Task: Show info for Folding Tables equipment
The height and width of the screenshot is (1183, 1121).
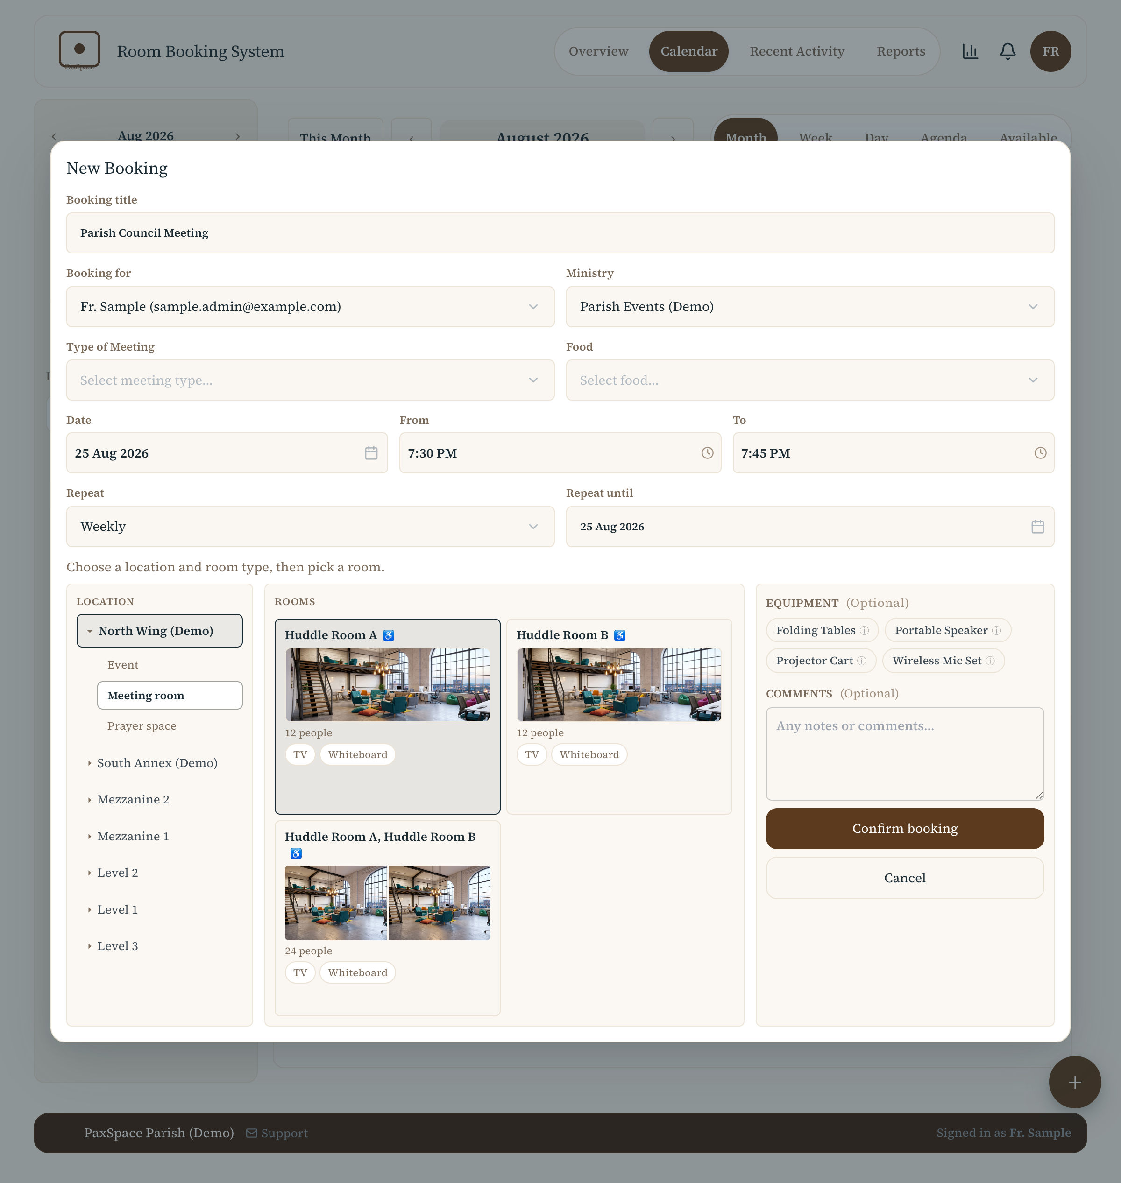Action: coord(864,630)
